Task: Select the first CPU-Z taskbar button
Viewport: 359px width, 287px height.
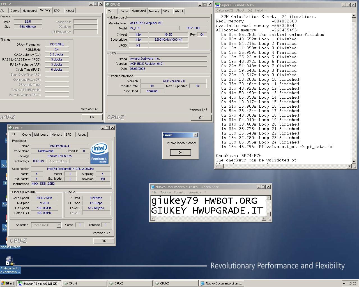Action: point(84,283)
